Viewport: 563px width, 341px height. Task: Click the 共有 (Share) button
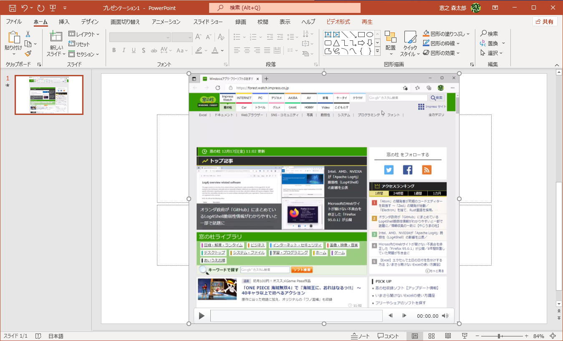coord(545,22)
